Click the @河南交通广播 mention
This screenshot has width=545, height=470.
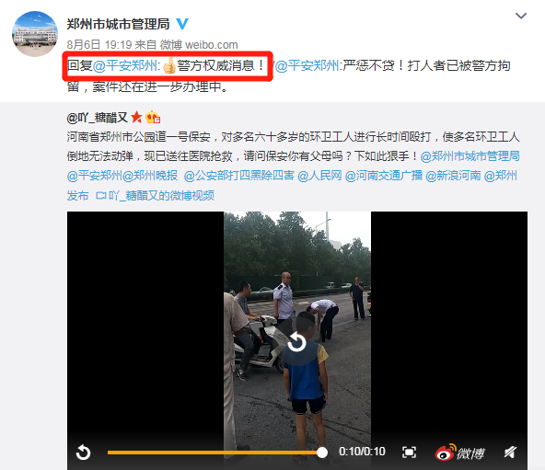click(384, 176)
